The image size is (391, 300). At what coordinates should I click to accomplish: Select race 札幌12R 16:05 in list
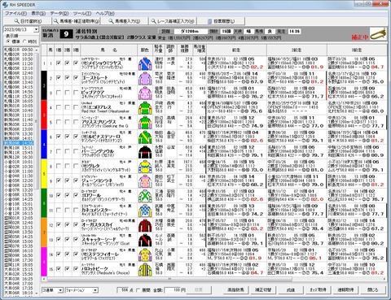[x=19, y=101]
